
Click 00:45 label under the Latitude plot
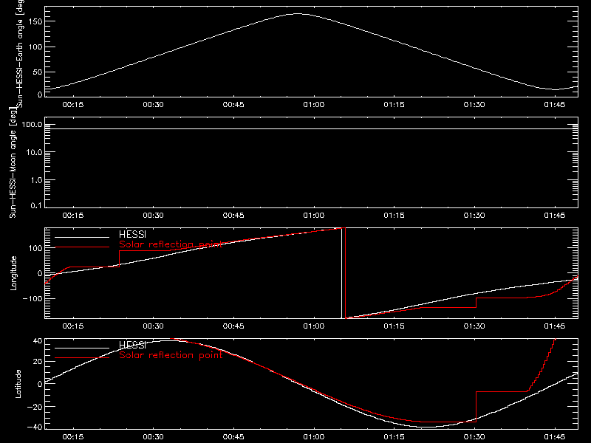[x=233, y=437]
